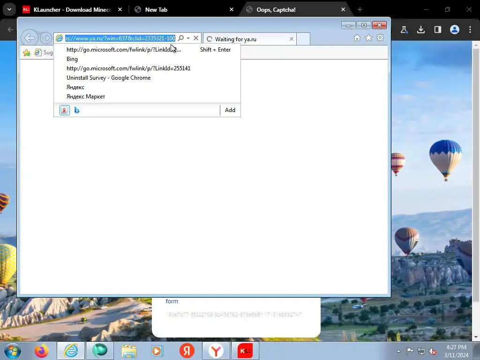Click Internet Explorer taskbar icon
The height and width of the screenshot is (360, 480).
tap(71, 351)
